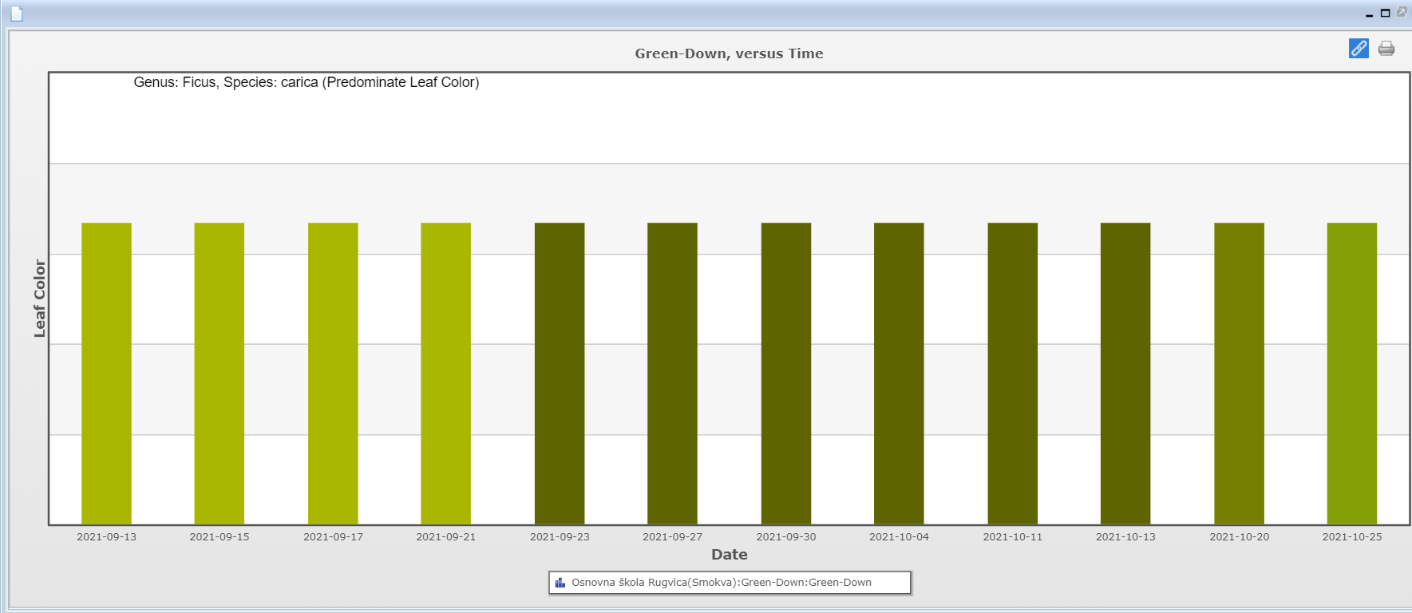The width and height of the screenshot is (1412, 613).
Task: Click the bar above 2021-09-30
Action: click(x=786, y=373)
